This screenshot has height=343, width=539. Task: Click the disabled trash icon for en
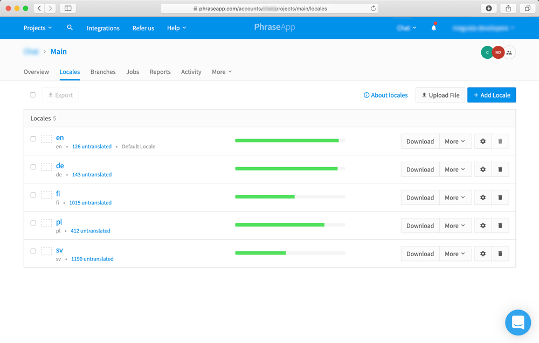pyautogui.click(x=500, y=141)
